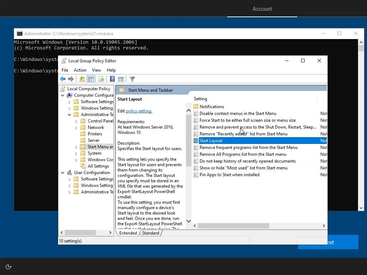The image size is (367, 275).
Task: Collapse Administrative Templates under Computer Configuration
Action: click(x=69, y=115)
